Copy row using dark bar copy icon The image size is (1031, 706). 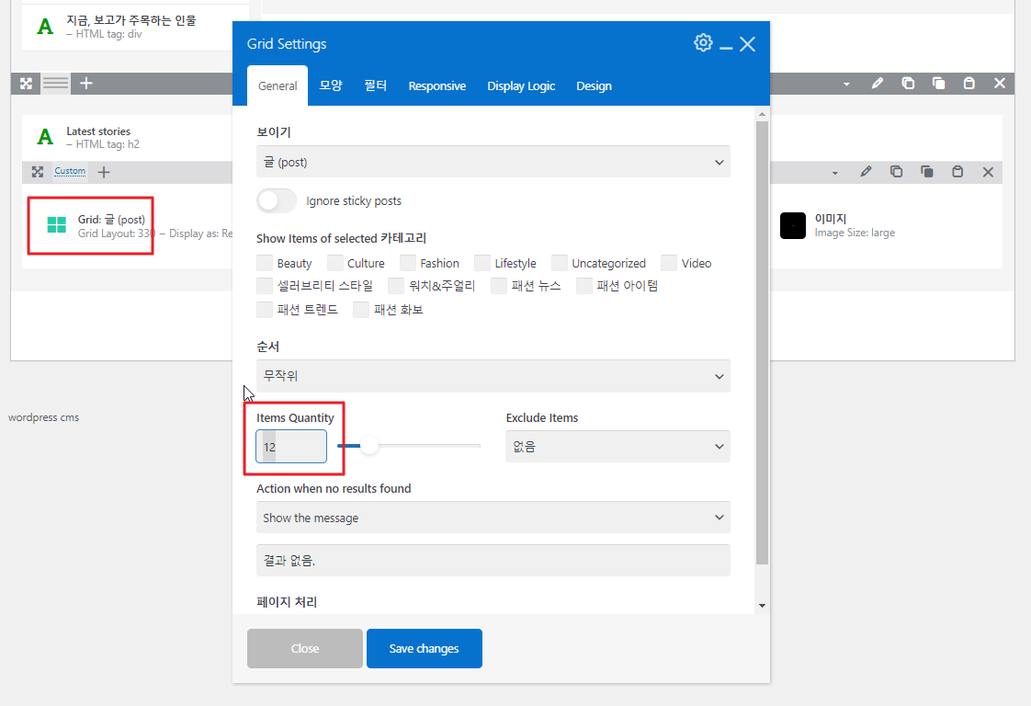point(908,84)
